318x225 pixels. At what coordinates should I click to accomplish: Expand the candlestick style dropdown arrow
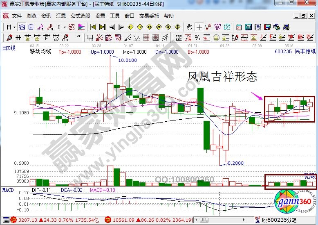(x=65, y=27)
